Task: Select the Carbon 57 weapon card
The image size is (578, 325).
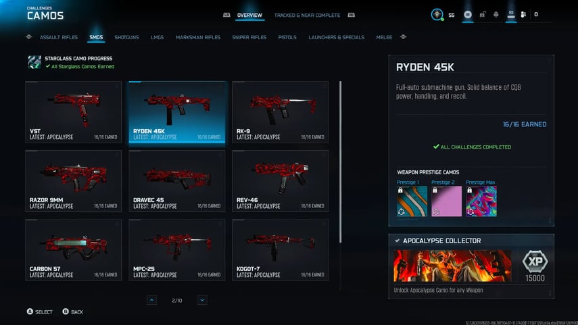Action: click(73, 249)
